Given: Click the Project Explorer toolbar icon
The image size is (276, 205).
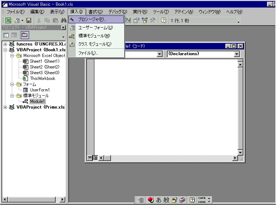Looking at the screenshot, I should tap(128, 20).
